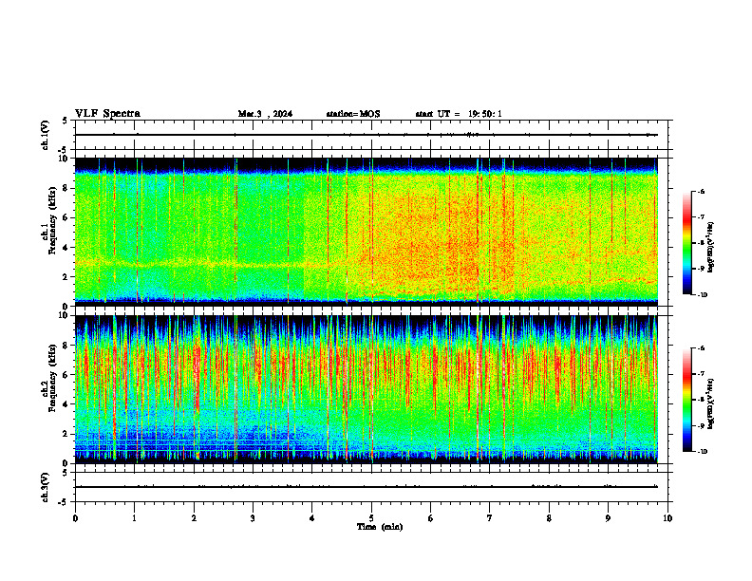
Task: Click the "station=MOS" label
Action: click(x=353, y=114)
